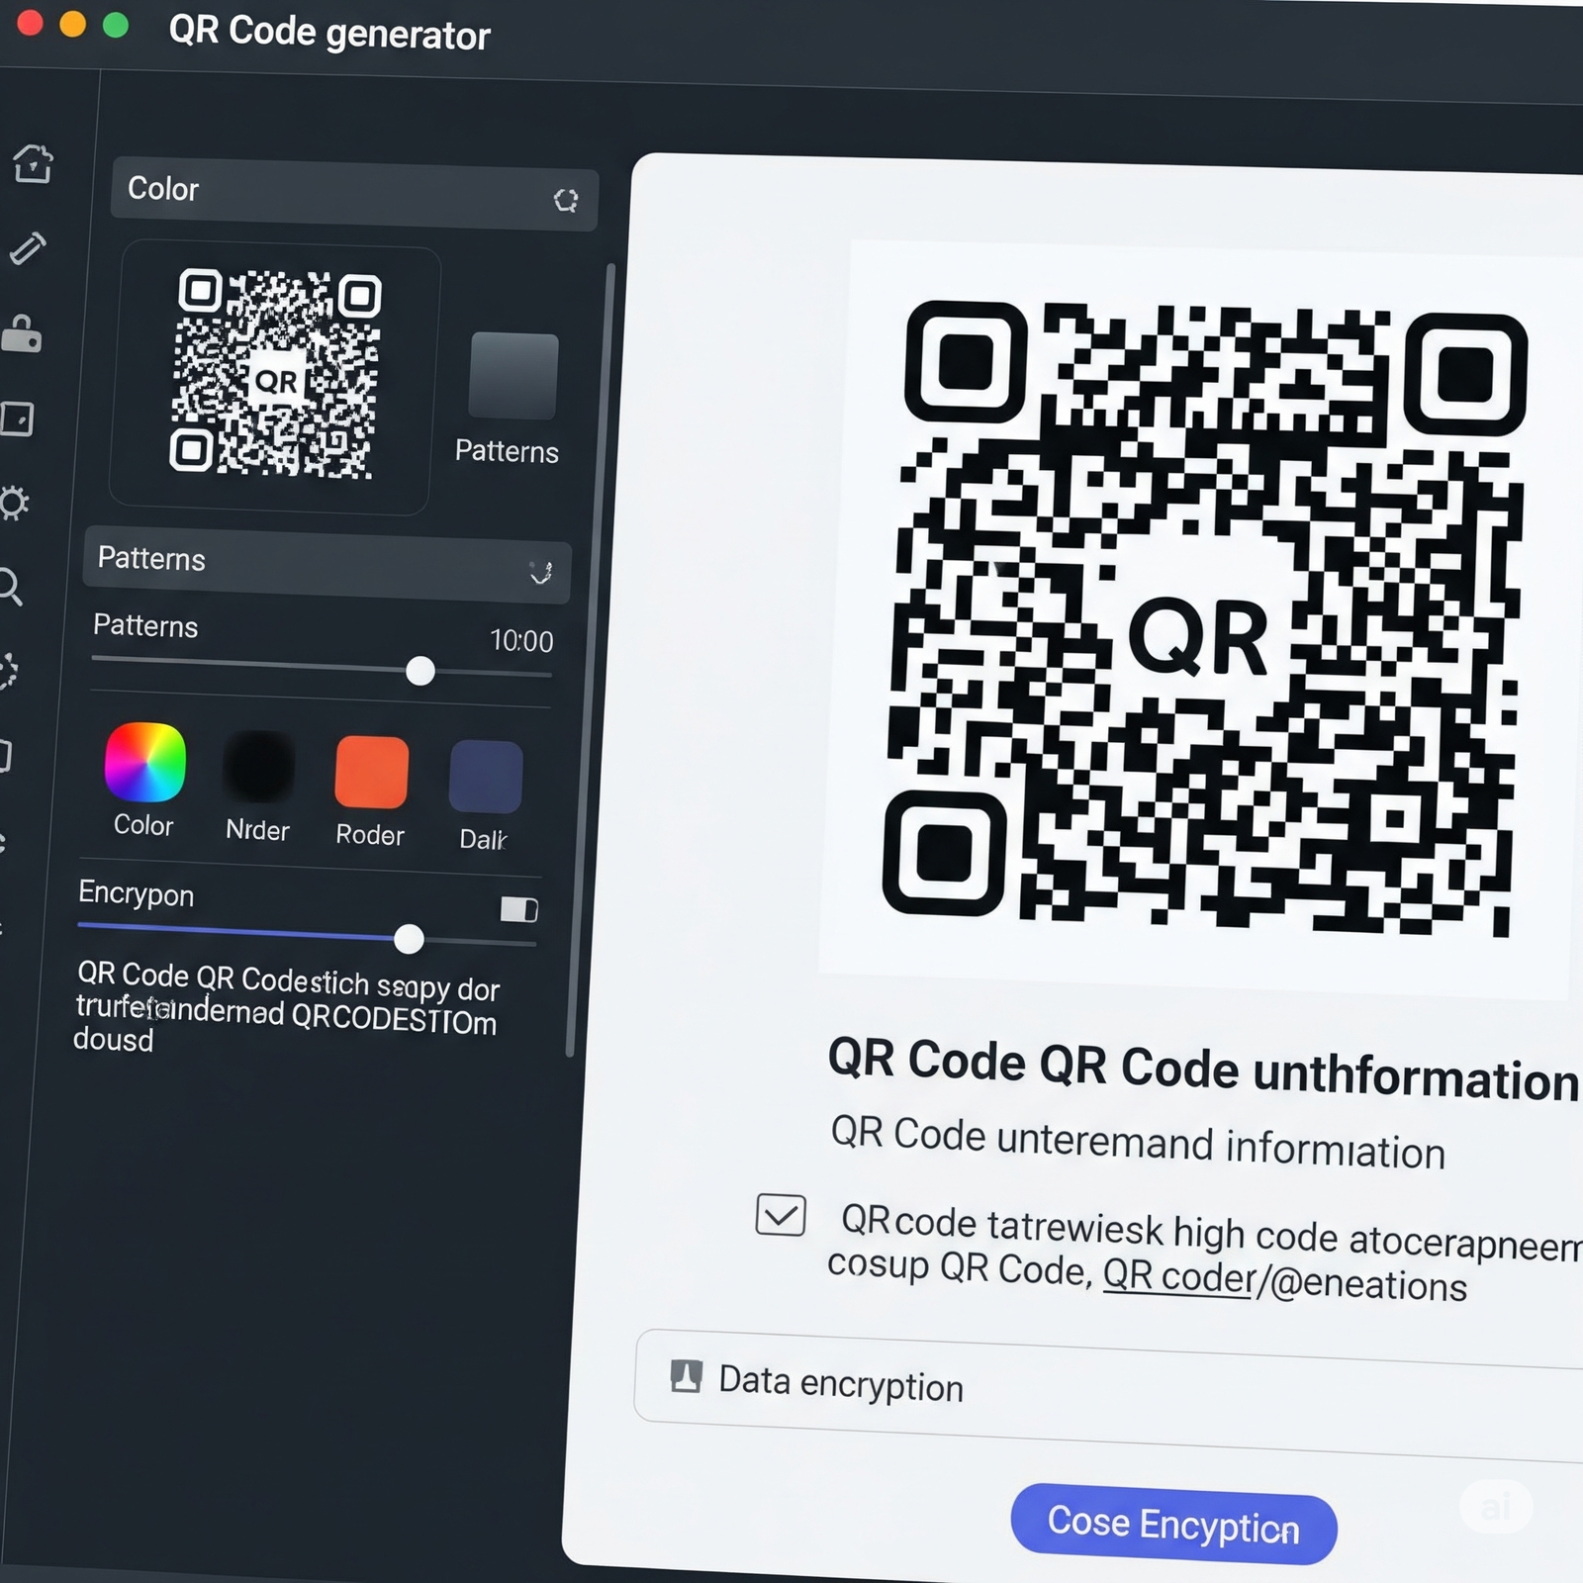Toggle the Encrypon switch
Viewport: 1583px width, 1583px height.
coord(518,909)
